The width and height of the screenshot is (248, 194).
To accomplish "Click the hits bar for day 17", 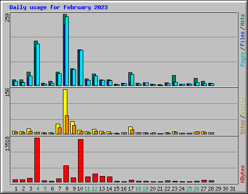I will (x=130, y=79).
